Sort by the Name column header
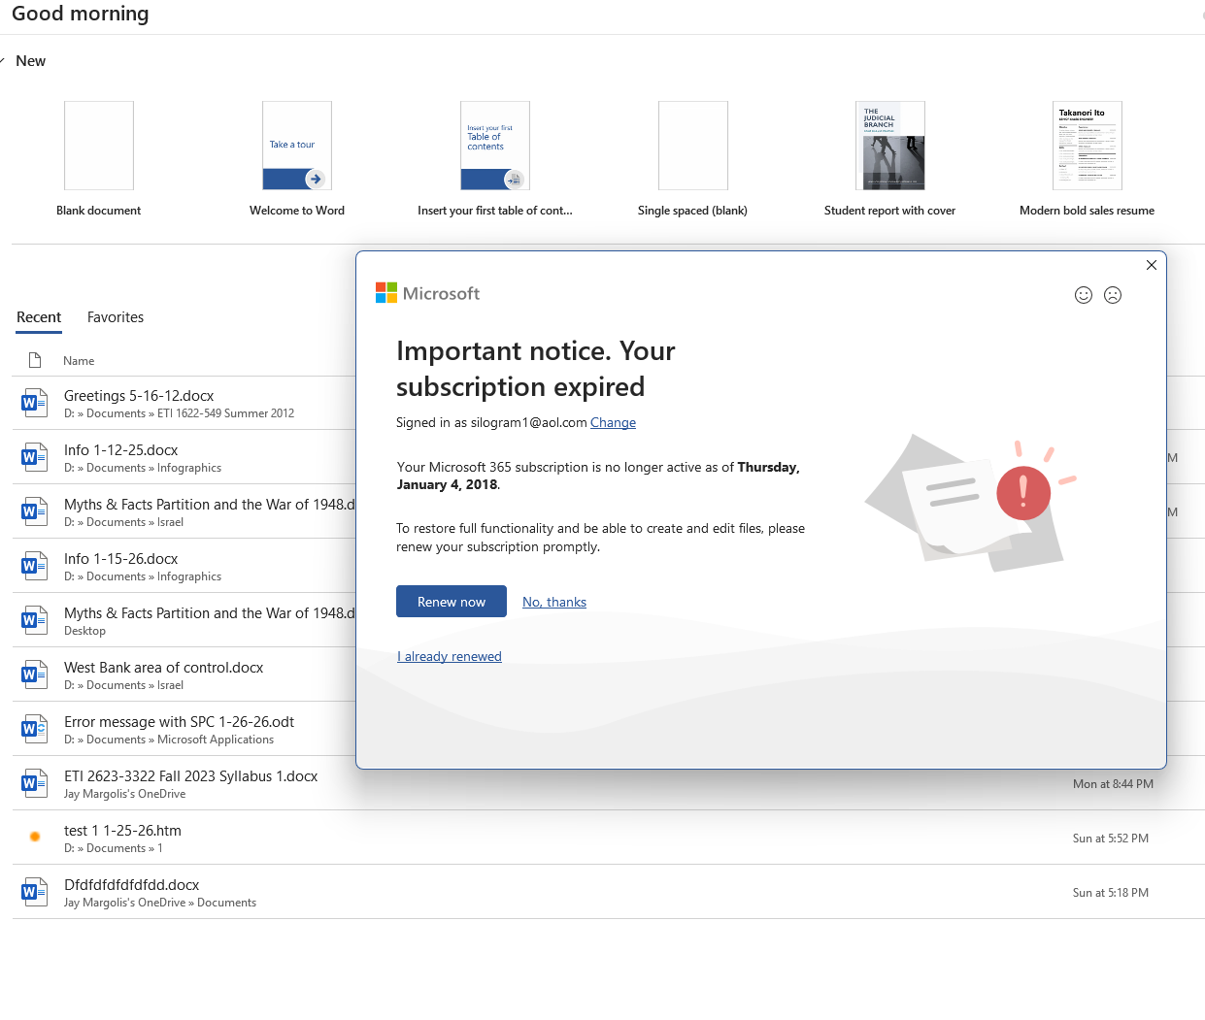1205x1020 pixels. pos(79,361)
